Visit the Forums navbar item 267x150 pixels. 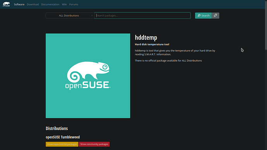tap(74, 4)
